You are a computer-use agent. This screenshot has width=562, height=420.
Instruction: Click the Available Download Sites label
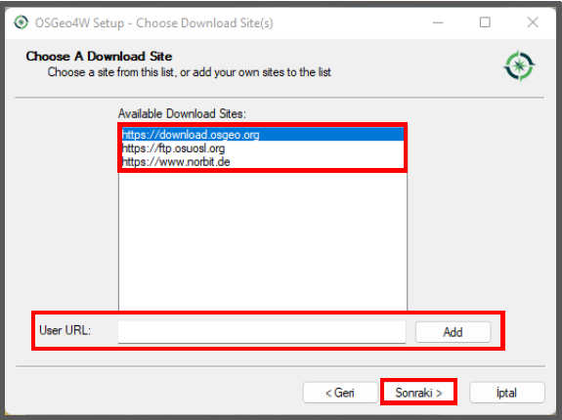pos(182,114)
